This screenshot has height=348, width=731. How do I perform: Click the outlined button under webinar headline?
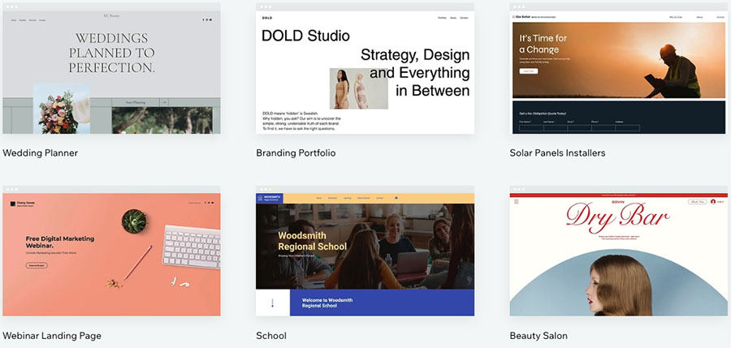click(37, 265)
